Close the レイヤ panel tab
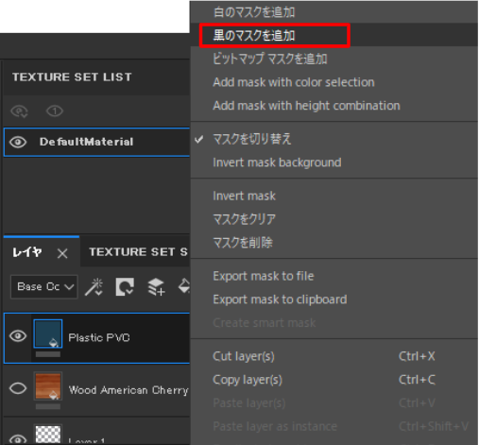479x445 pixels. [62, 253]
